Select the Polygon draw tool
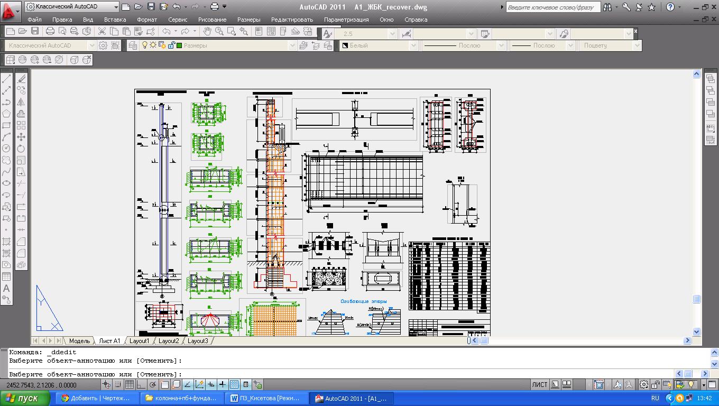719x406 pixels. coord(6,114)
